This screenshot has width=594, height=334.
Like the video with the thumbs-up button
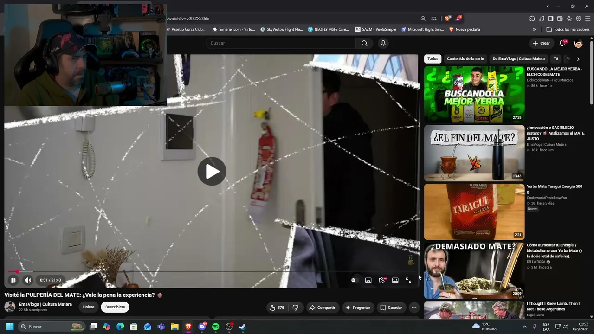point(277,308)
